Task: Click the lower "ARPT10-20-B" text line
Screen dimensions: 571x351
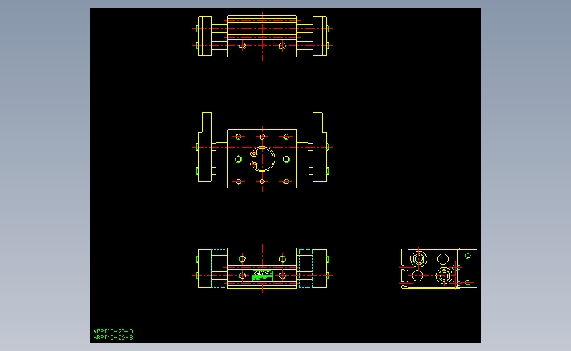Action: [113, 338]
